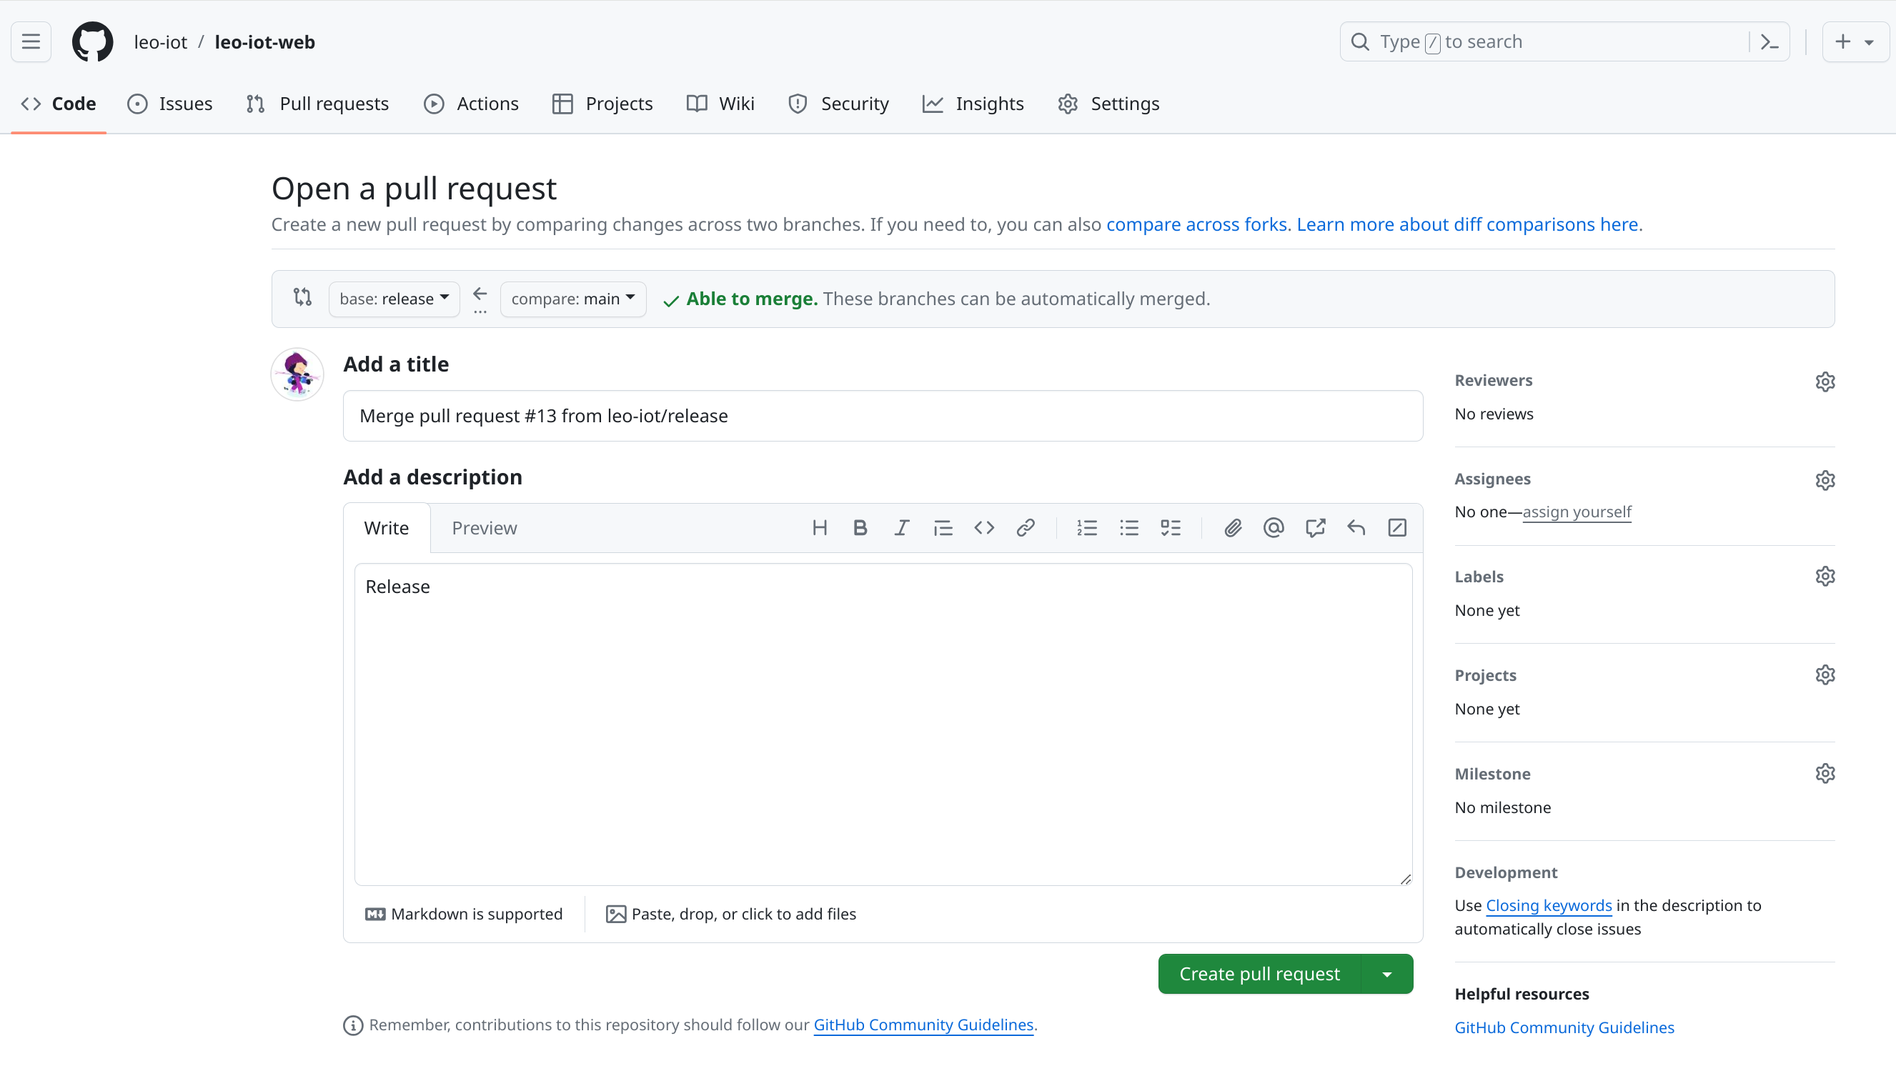Click the Create pull request button
1896x1066 pixels.
click(1259, 974)
